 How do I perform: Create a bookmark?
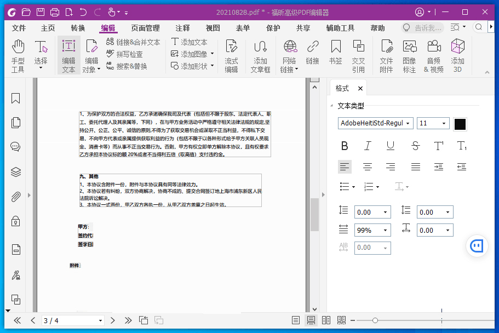tap(335, 55)
